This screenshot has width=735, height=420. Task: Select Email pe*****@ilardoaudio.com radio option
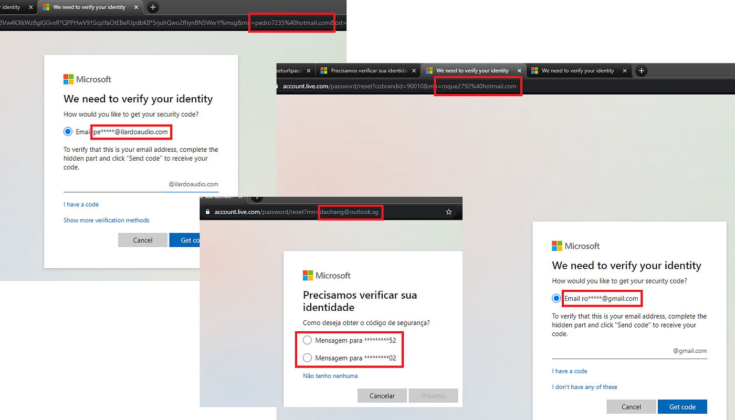pos(68,132)
